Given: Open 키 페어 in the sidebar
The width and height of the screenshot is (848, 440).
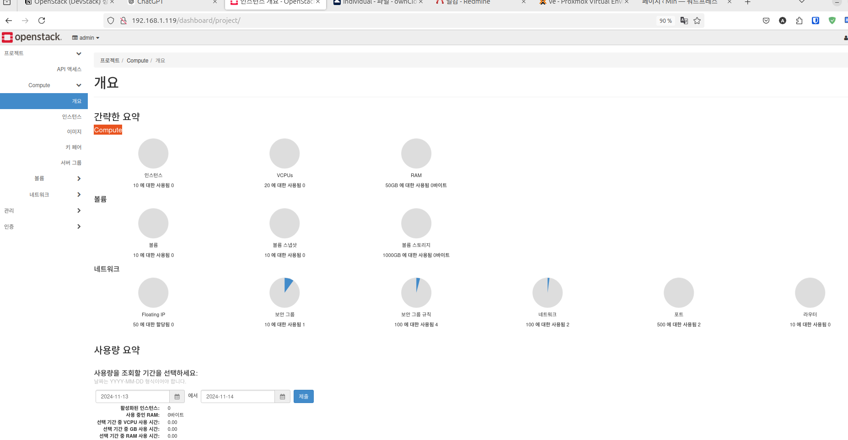Looking at the screenshot, I should (73, 147).
